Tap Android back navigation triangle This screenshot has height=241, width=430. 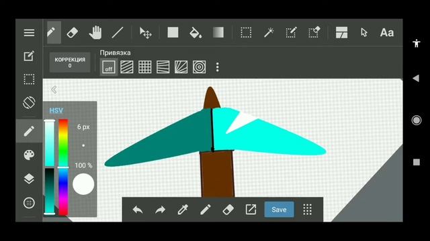(x=416, y=78)
